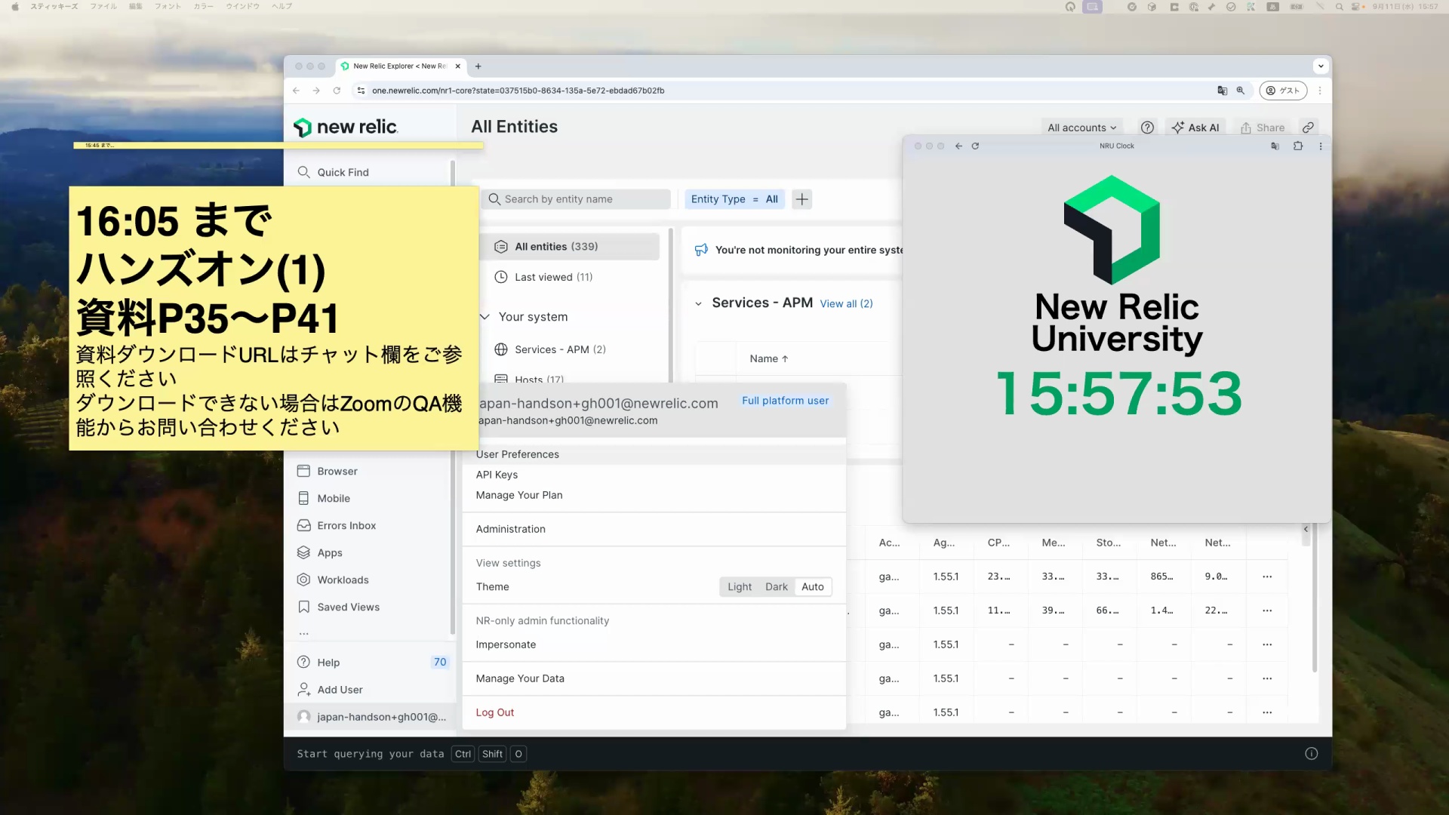Open a new browser tab

click(x=478, y=66)
